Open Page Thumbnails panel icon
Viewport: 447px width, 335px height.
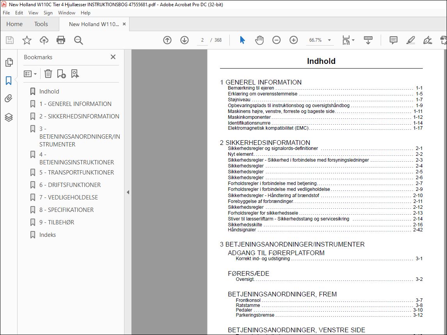(x=9, y=62)
